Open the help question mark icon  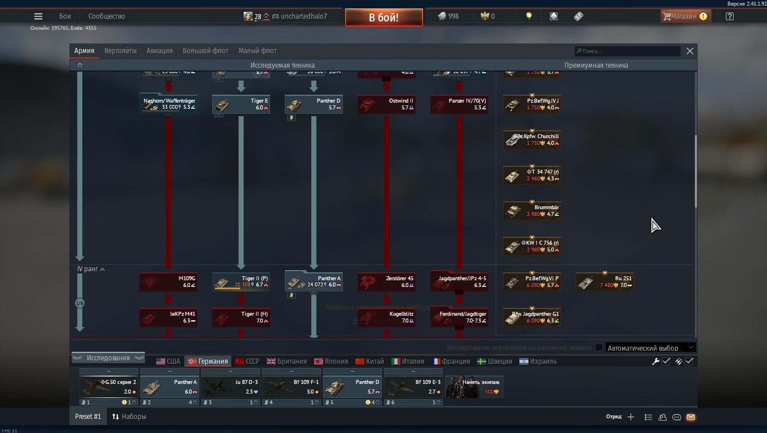tap(730, 16)
